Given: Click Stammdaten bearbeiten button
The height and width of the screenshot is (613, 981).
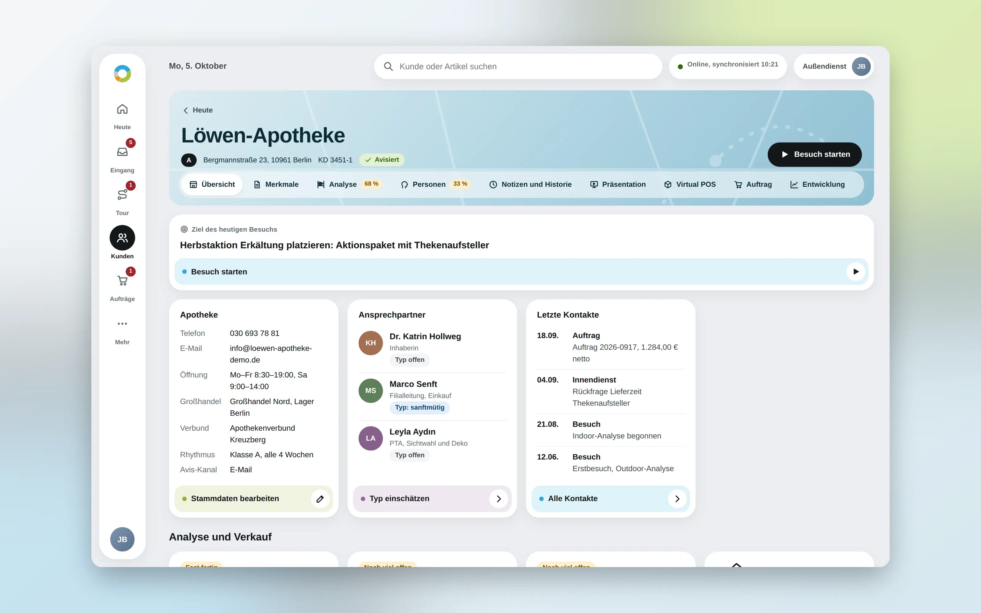Looking at the screenshot, I should click(254, 499).
